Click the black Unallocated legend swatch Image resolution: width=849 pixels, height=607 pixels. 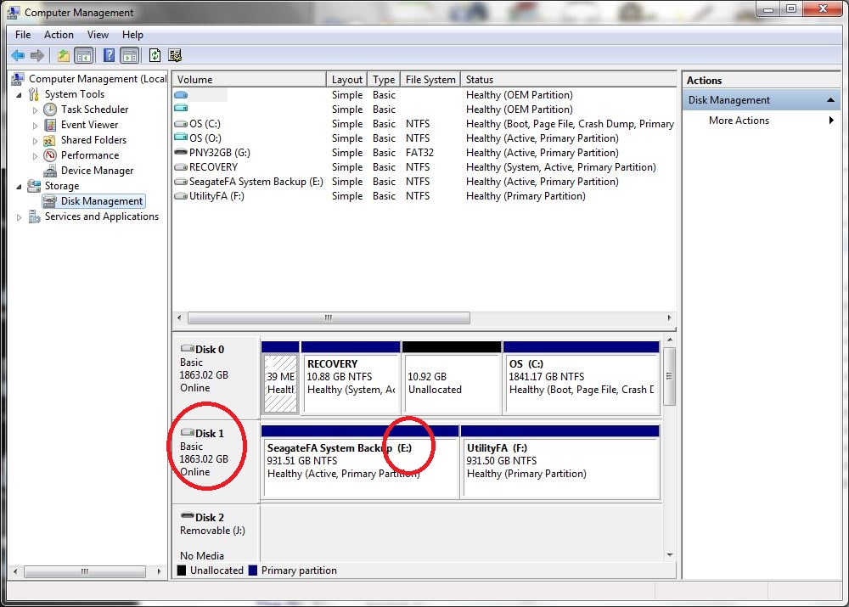[x=182, y=570]
